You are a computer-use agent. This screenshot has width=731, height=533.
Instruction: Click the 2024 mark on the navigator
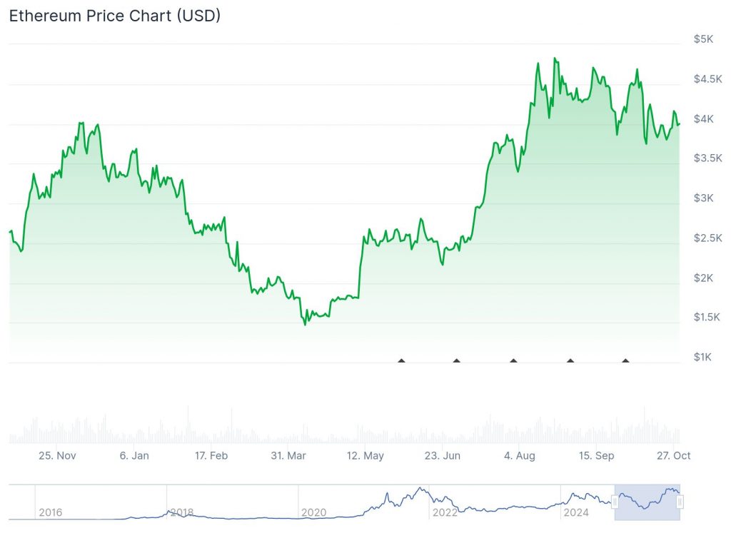pos(576,512)
